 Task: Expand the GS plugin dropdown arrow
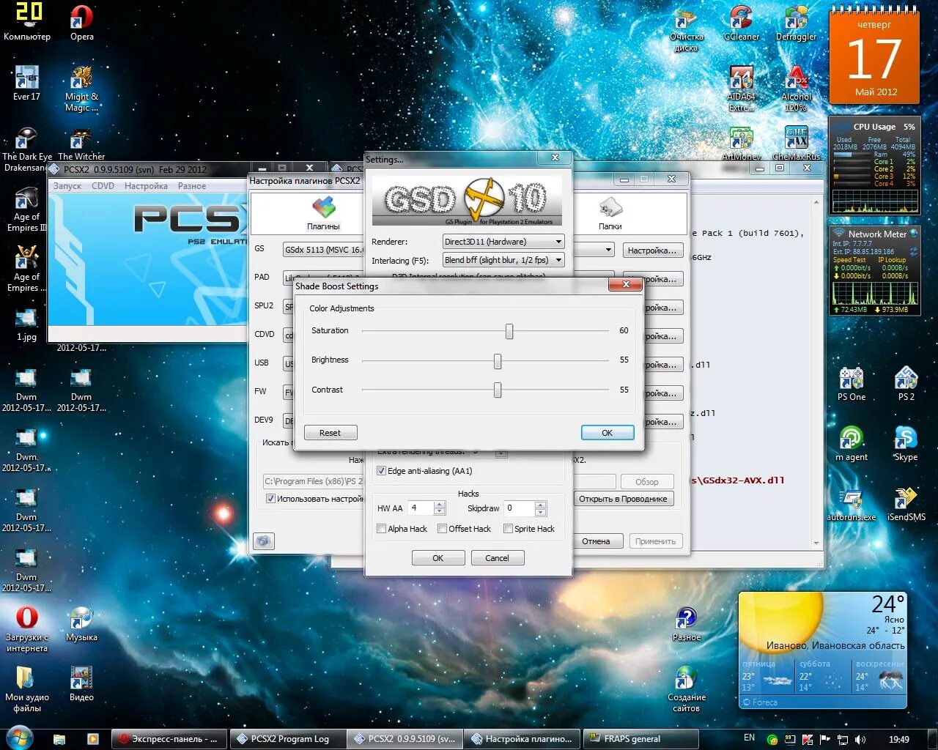pyautogui.click(x=608, y=250)
